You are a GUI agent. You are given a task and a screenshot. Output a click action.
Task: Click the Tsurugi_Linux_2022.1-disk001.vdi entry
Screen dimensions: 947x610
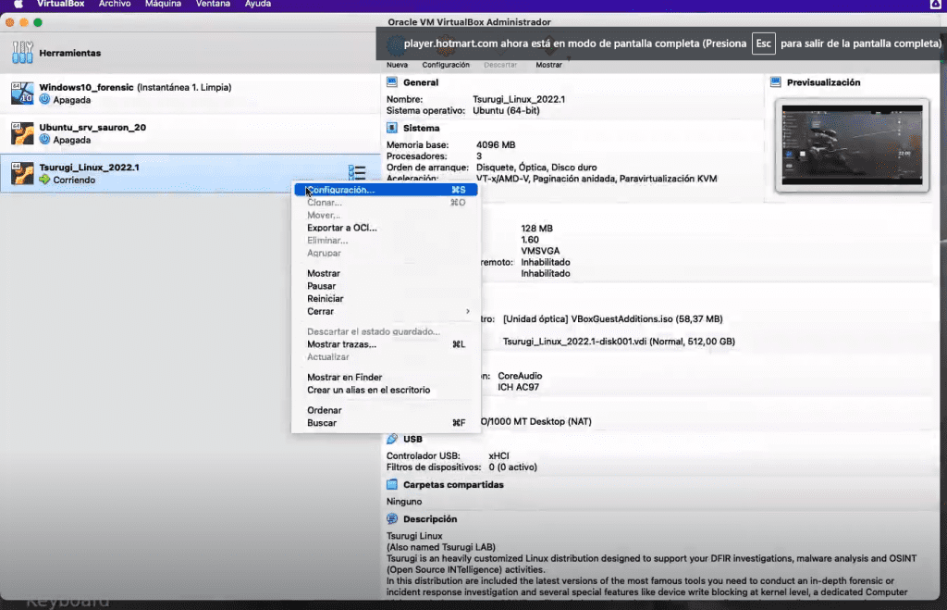tap(619, 342)
